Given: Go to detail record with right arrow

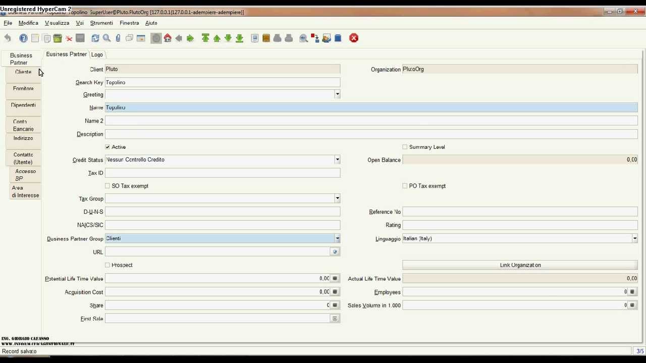Looking at the screenshot, I should click(190, 38).
